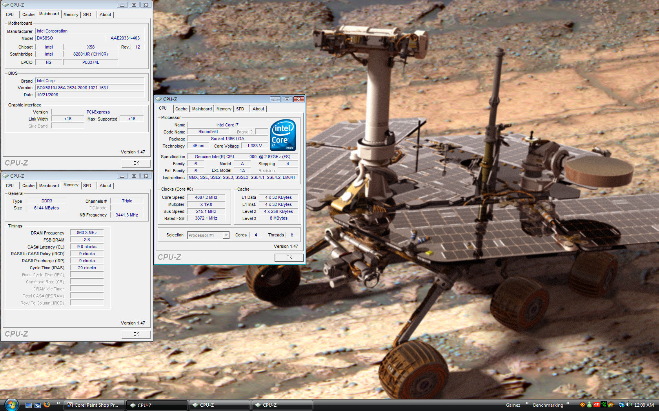659x411 pixels.
Task: Click the orange gear tray icon with green arrow
Action: coord(610,405)
